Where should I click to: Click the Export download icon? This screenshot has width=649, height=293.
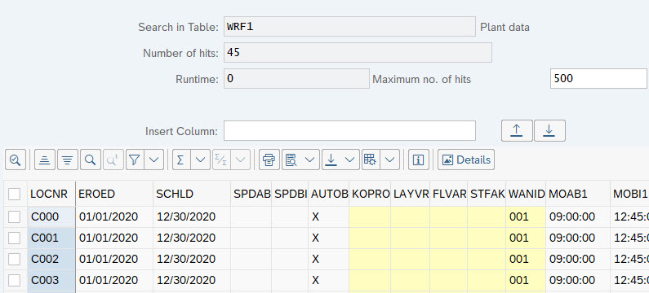coord(331,160)
